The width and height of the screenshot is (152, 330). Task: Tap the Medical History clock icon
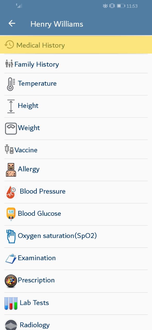pos(9,45)
